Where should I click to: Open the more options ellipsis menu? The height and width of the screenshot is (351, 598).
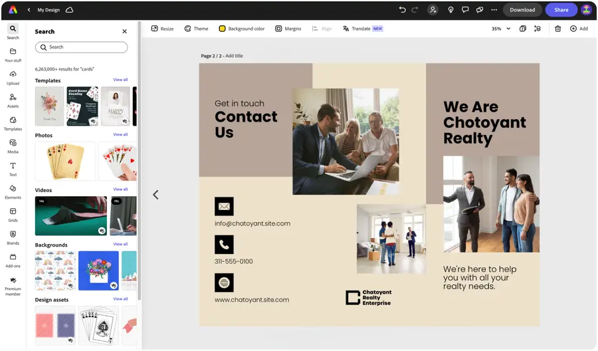pyautogui.click(x=494, y=10)
